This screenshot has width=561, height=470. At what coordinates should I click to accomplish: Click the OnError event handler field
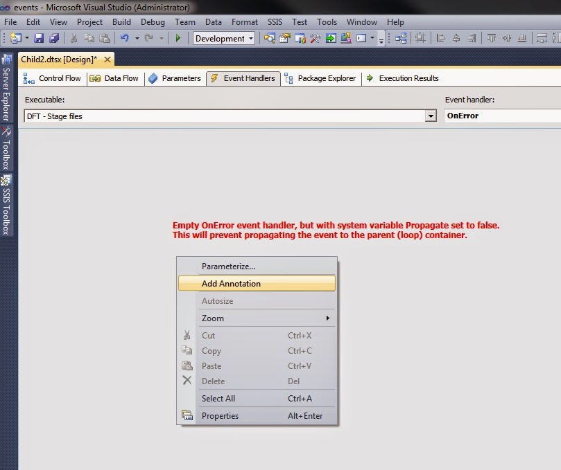[502, 116]
